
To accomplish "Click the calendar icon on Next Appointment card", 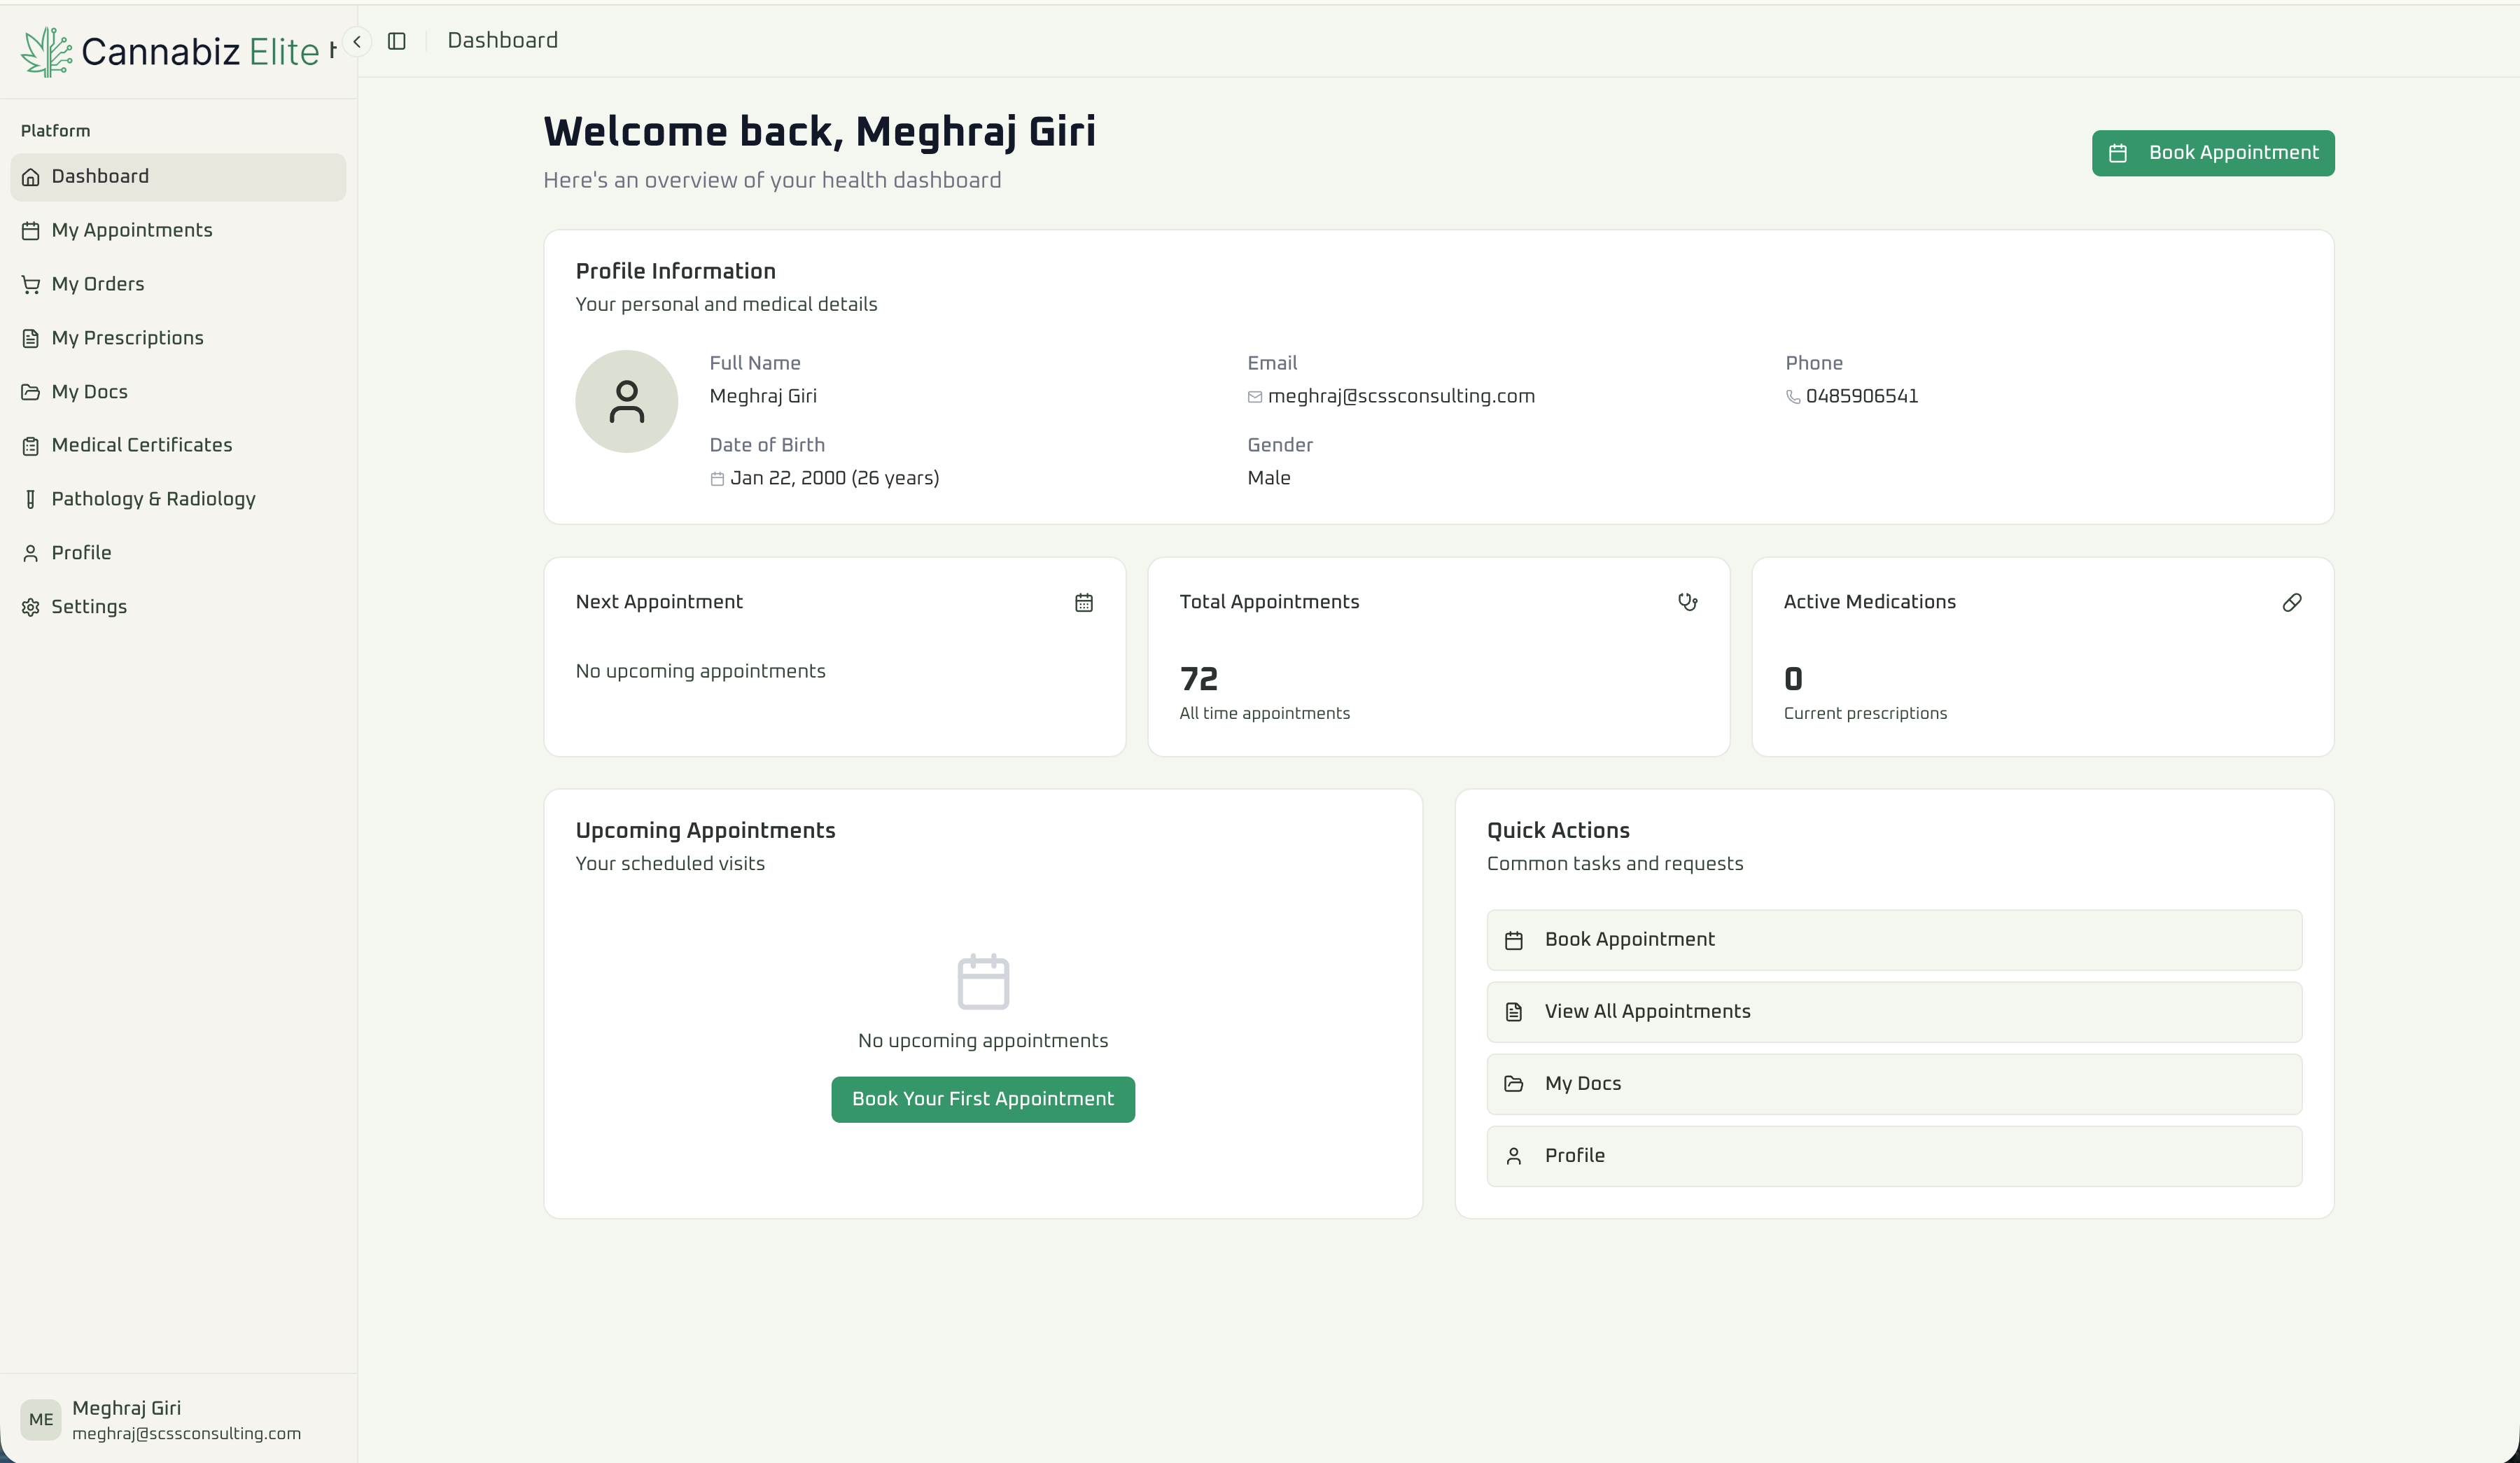I will [1083, 601].
